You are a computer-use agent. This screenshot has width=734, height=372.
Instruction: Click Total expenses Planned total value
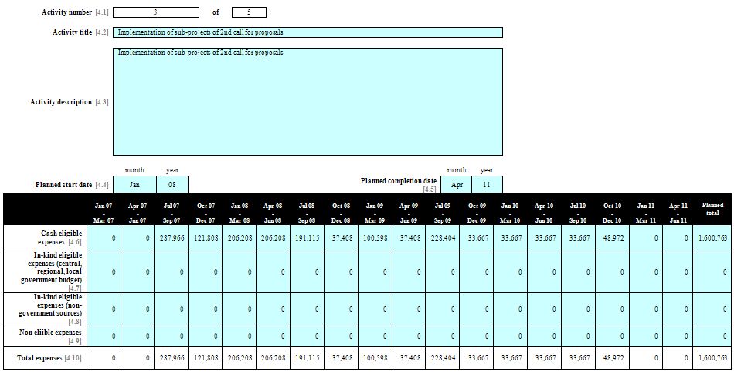(x=712, y=358)
